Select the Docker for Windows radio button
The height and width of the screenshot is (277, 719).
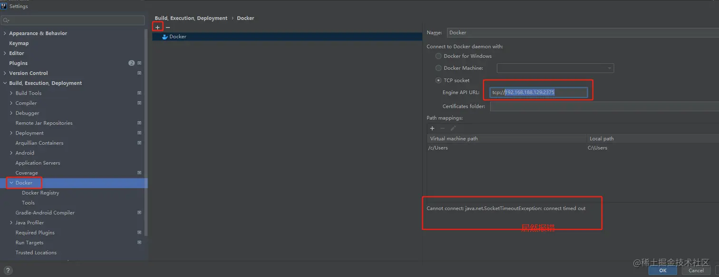(438, 56)
